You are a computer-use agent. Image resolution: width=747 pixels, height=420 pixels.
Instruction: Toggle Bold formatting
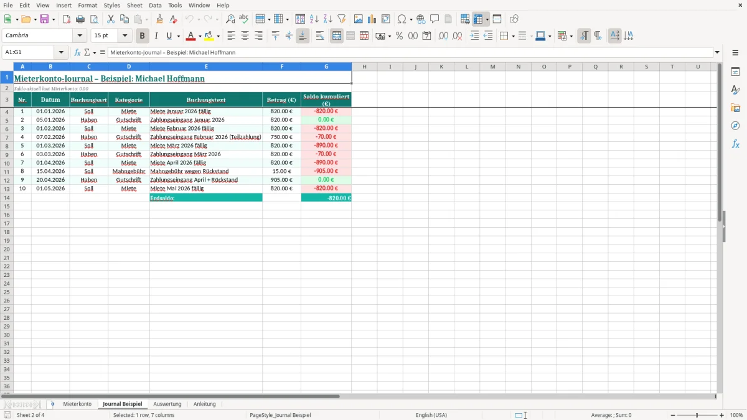click(143, 36)
